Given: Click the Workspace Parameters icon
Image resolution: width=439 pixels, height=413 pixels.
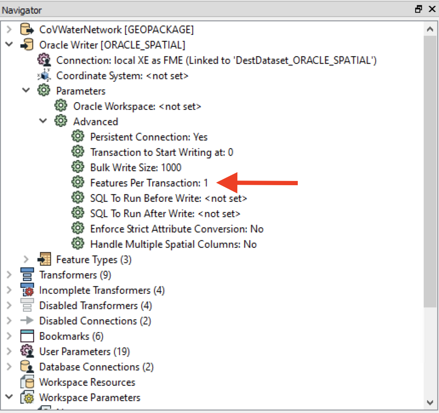Looking at the screenshot, I should 27,397.
